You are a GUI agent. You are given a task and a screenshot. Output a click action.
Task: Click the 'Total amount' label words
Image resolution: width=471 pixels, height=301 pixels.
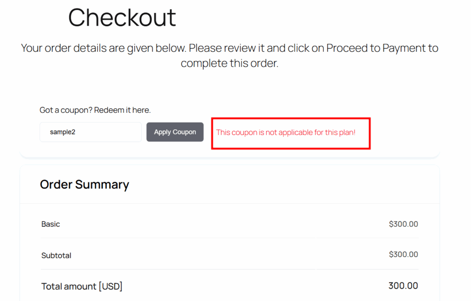pos(69,286)
